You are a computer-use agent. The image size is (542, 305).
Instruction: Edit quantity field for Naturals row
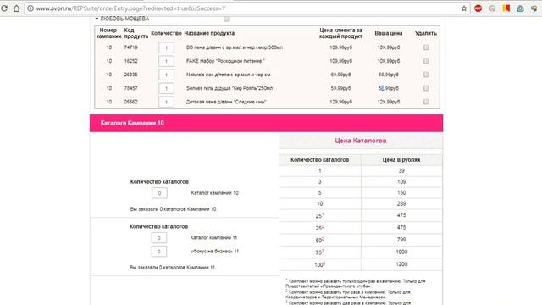[x=166, y=75]
